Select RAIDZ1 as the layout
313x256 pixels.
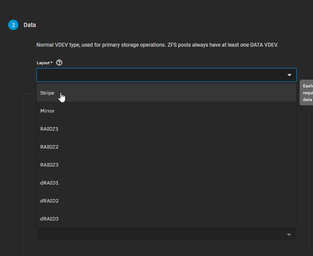click(x=49, y=129)
